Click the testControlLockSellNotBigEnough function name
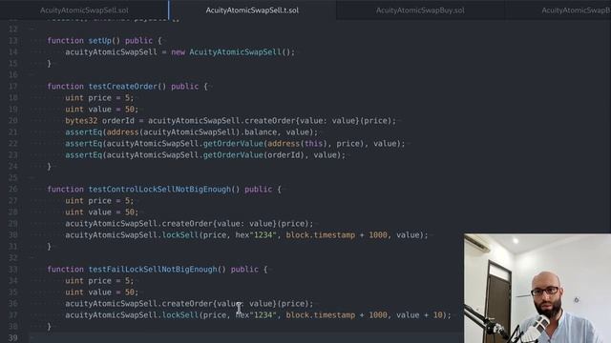Screen dimensions: 611x343 coord(159,190)
